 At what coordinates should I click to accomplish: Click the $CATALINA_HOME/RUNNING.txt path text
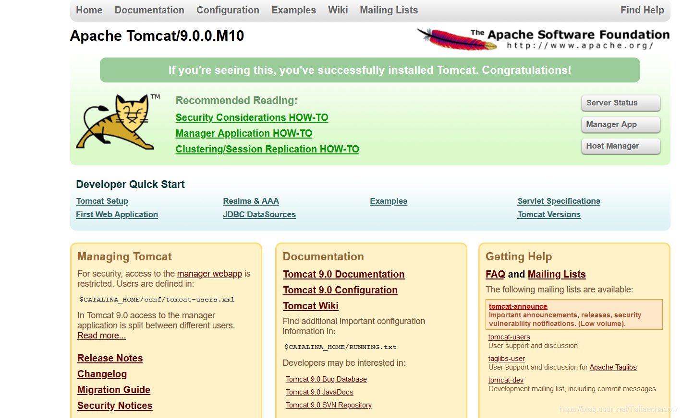[x=341, y=347]
